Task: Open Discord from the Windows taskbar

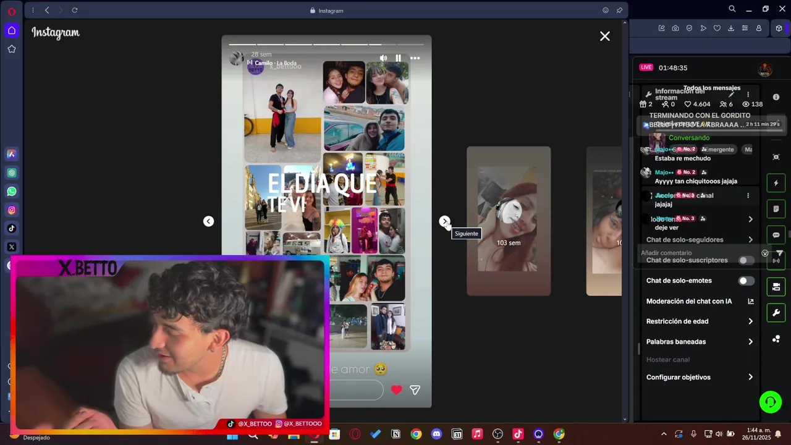Action: (436, 434)
